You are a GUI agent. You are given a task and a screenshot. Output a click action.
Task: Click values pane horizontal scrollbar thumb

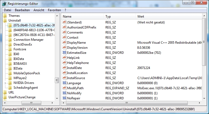[x=127, y=103]
